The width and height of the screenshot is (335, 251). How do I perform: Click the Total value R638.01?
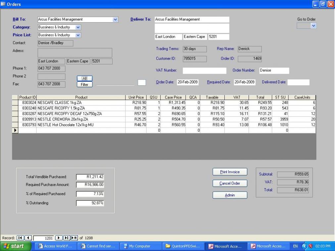coord(293,190)
